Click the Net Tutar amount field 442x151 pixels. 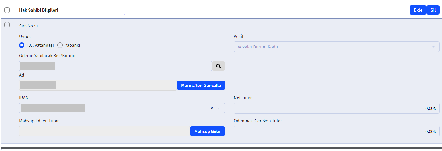[336, 108]
